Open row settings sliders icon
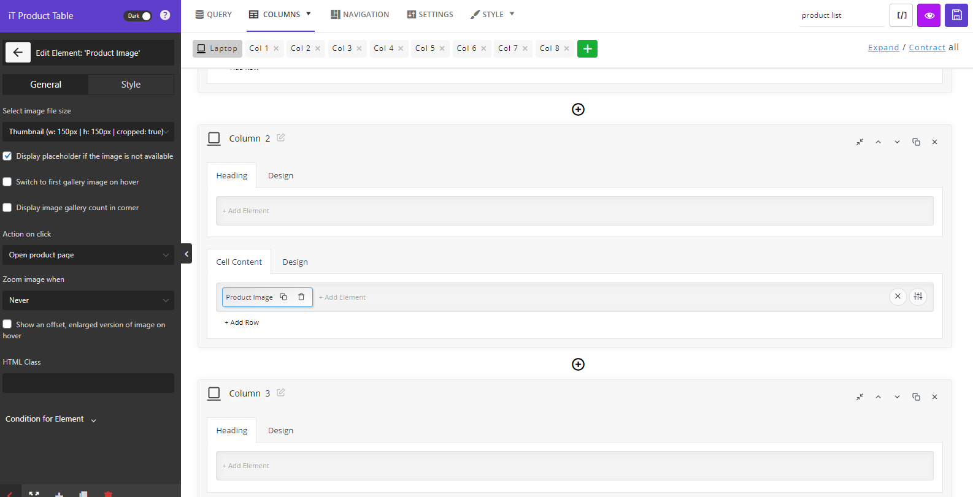The image size is (973, 497). pos(918,297)
